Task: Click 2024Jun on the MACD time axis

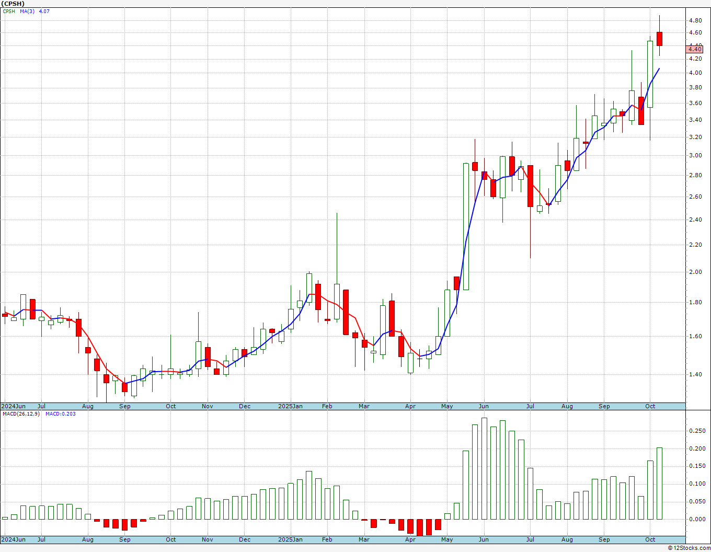Action: click(13, 539)
